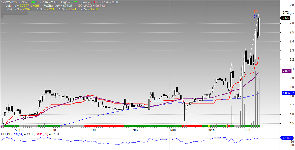Click the 2015 year label on time axis
The image size is (295, 150).
point(211,130)
